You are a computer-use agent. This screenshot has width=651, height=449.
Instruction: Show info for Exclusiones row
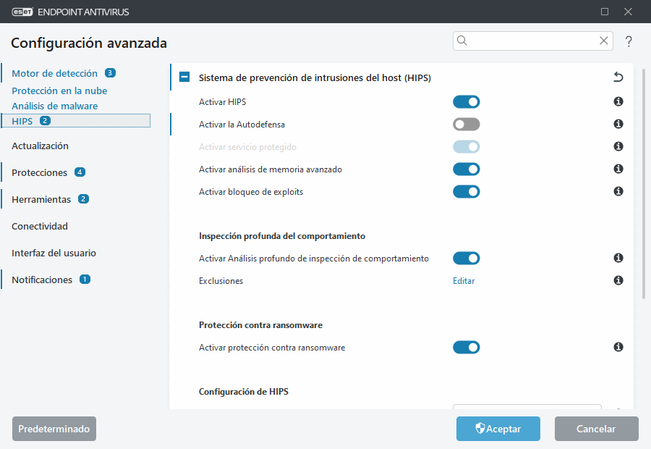618,281
